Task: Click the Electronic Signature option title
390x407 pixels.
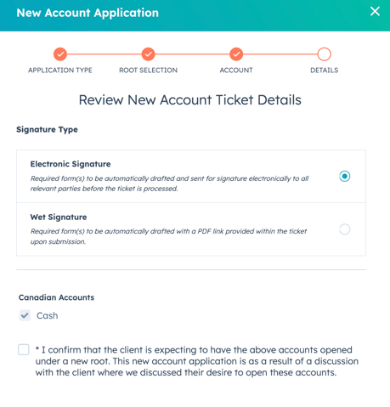Action: (x=71, y=164)
